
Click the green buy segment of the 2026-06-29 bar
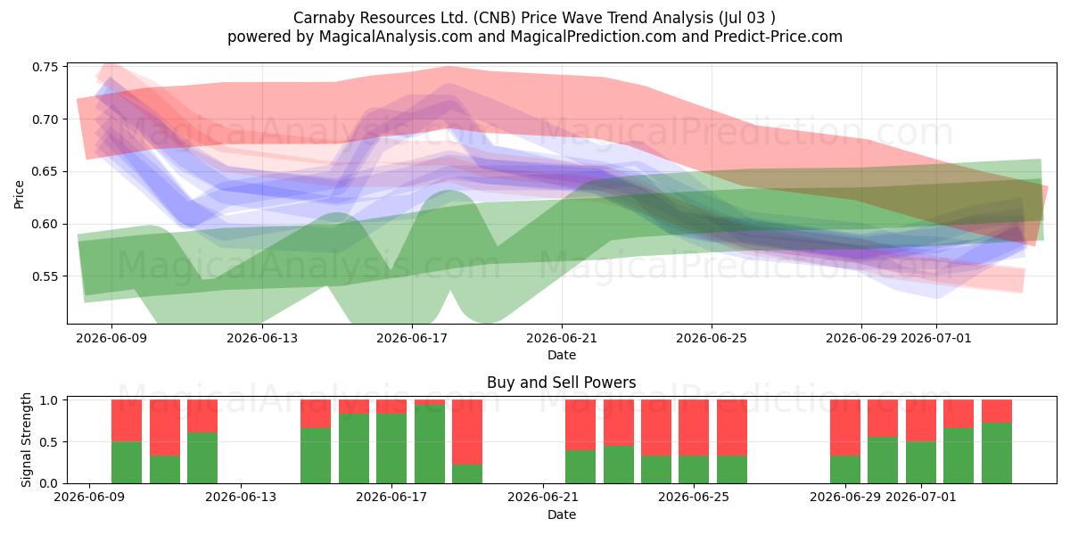[845, 469]
